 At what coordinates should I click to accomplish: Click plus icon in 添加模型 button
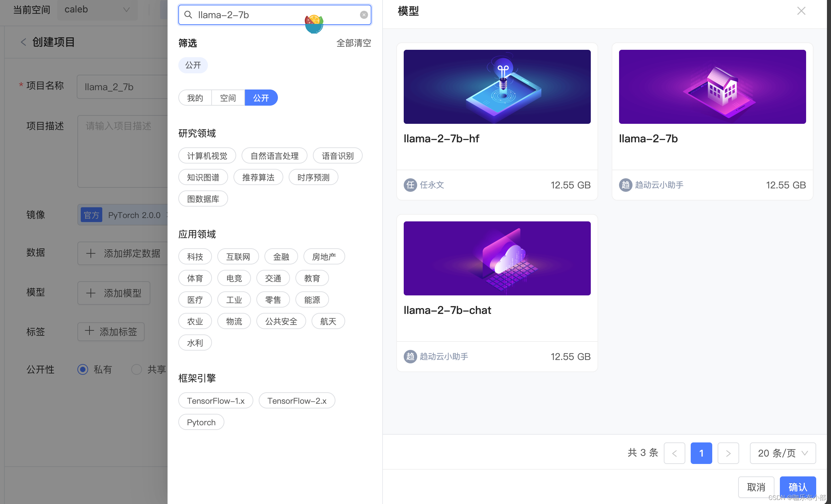91,293
